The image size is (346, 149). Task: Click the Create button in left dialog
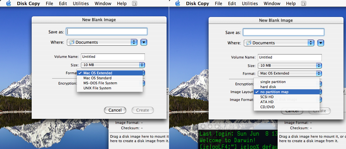142,110
